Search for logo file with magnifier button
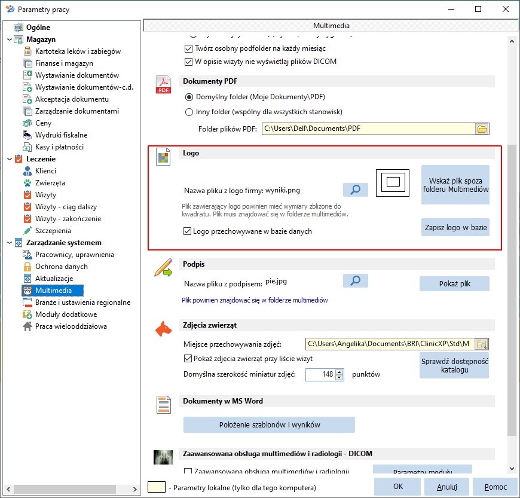This screenshot has height=498, width=520. tap(356, 190)
